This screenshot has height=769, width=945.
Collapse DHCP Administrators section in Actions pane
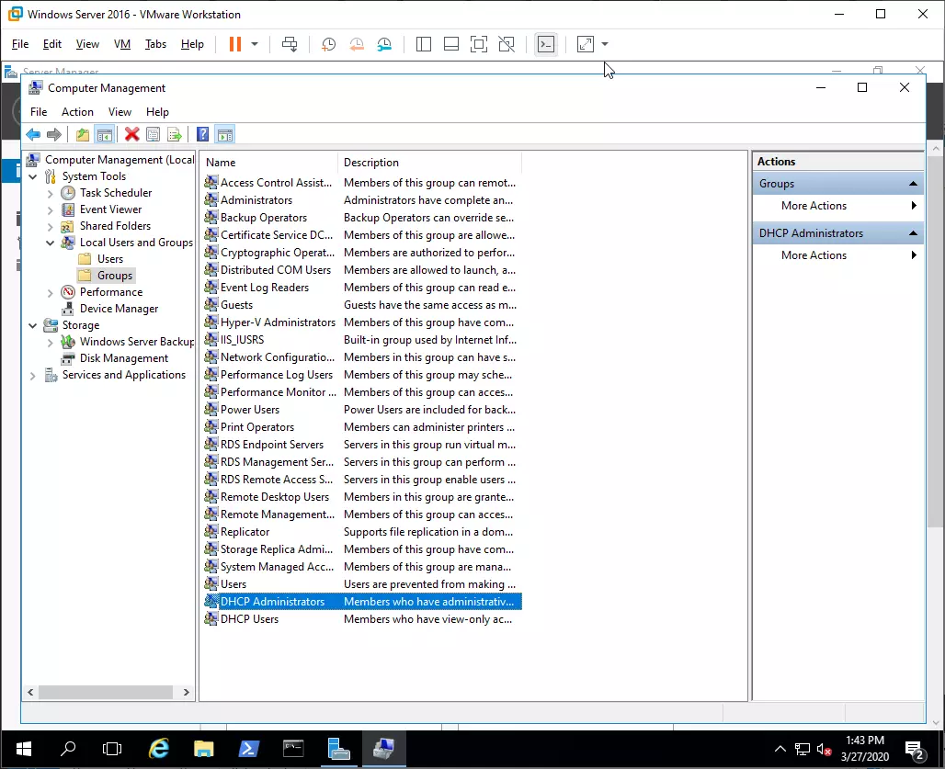pyautogui.click(x=913, y=233)
